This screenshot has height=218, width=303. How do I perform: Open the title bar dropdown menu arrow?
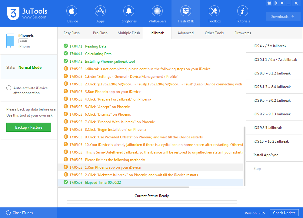pos(282,3)
